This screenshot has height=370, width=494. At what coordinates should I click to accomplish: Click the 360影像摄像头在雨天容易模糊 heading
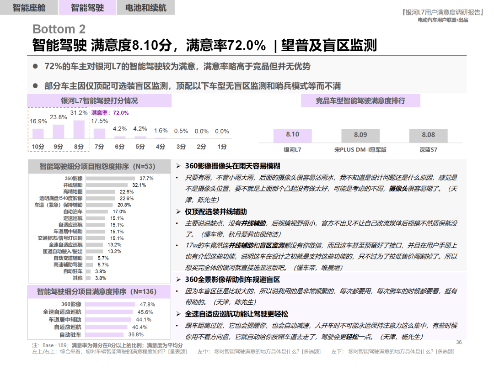(232, 166)
